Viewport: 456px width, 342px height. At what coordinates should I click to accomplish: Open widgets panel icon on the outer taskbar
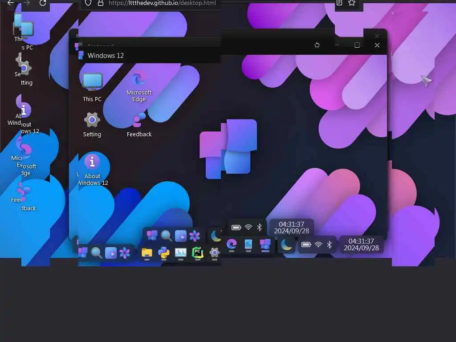point(111,253)
